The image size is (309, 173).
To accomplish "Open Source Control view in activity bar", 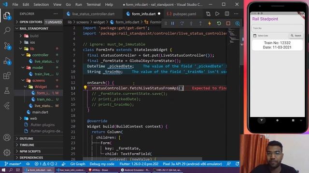I will (x=7, y=46).
